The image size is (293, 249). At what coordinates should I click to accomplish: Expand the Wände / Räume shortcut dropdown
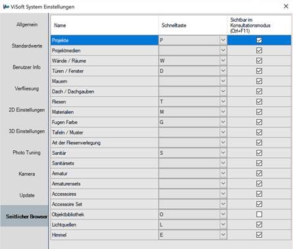coord(223,61)
